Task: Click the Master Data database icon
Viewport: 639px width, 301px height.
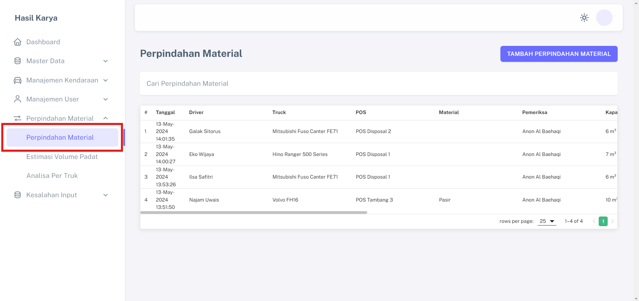Action: click(x=18, y=61)
